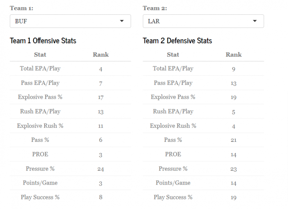Image resolution: width=288 pixels, height=209 pixels.
Task: Click the Team 1 dropdown arrow icon
Action: 122,21
